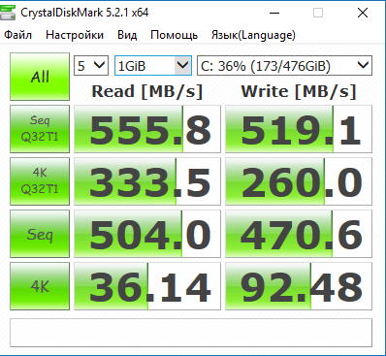Start the plain 4K test
The image size is (386, 356).
coord(40,286)
